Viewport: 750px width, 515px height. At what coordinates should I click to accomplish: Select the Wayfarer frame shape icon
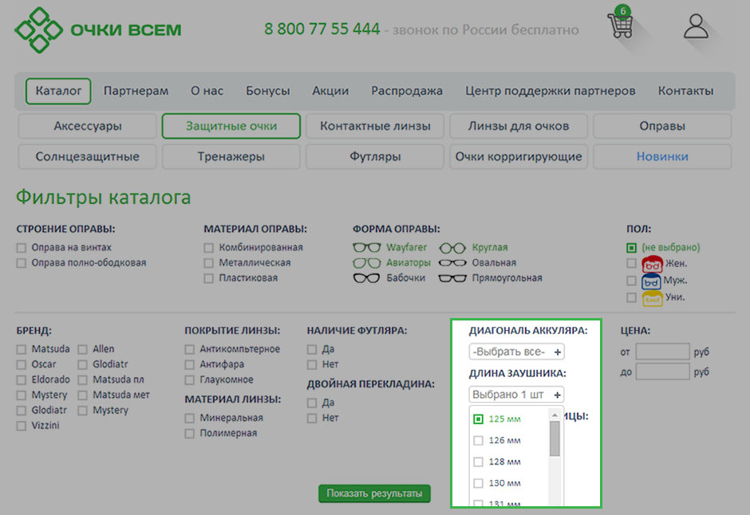pyautogui.click(x=367, y=248)
